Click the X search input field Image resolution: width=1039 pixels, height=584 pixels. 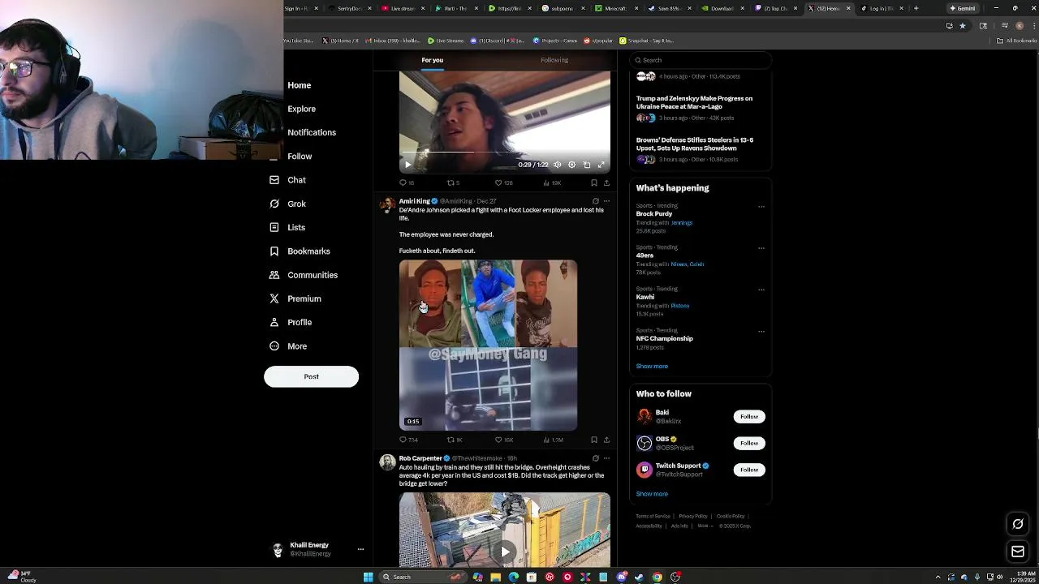click(x=701, y=60)
